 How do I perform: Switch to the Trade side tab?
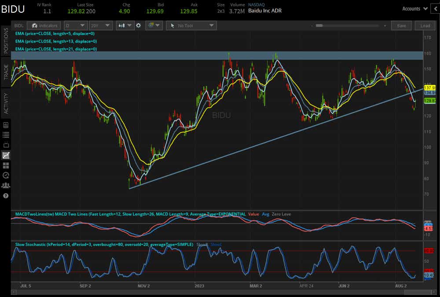click(x=6, y=72)
